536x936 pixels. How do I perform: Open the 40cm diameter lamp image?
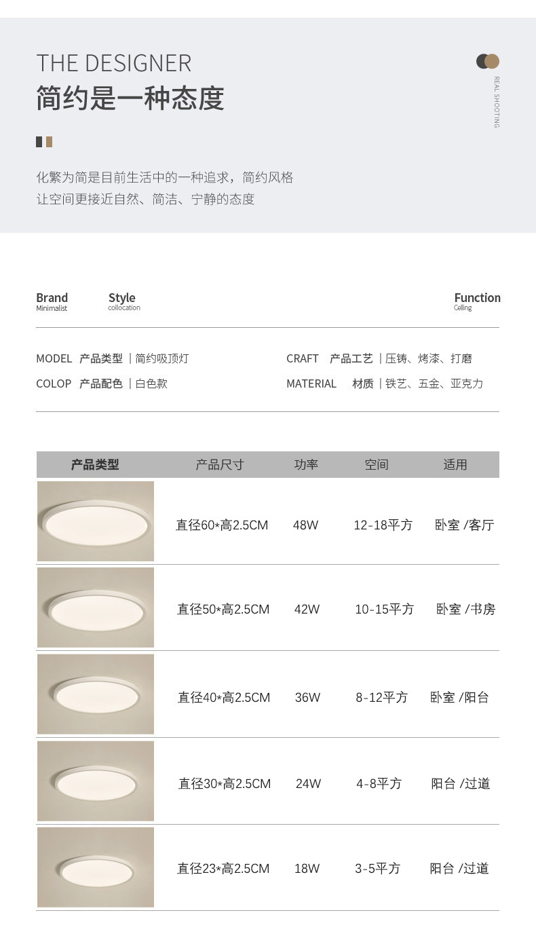pyautogui.click(x=96, y=694)
